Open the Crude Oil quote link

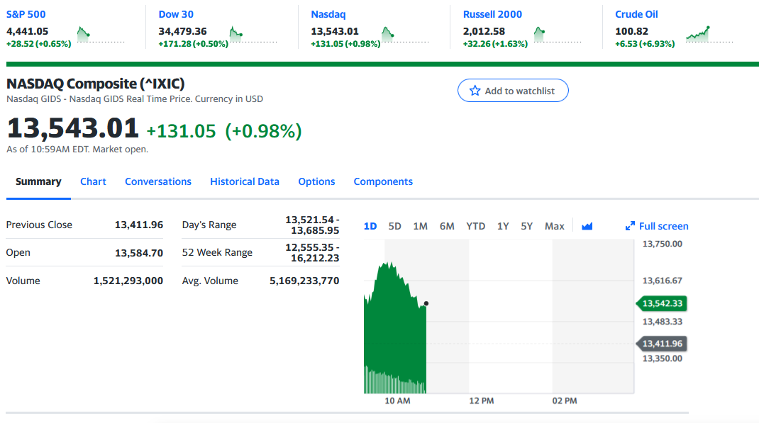pos(636,14)
